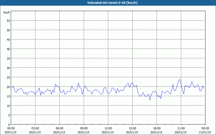Click the wind speed peak near 21:00

point(180,79)
